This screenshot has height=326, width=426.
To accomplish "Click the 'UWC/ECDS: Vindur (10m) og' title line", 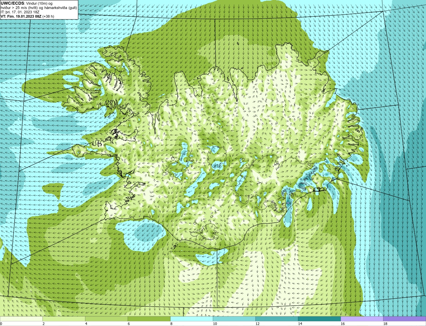I will (27, 3).
